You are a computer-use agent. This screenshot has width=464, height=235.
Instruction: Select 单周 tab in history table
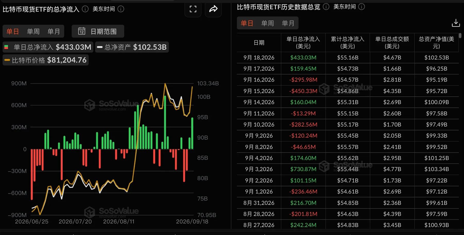pyautogui.click(x=268, y=23)
